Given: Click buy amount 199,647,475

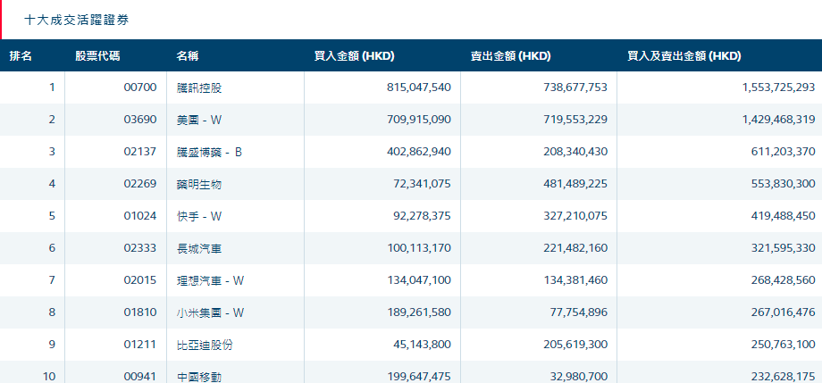Looking at the screenshot, I should 419,376.
